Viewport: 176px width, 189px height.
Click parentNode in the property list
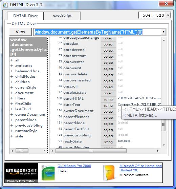(x=74, y=123)
